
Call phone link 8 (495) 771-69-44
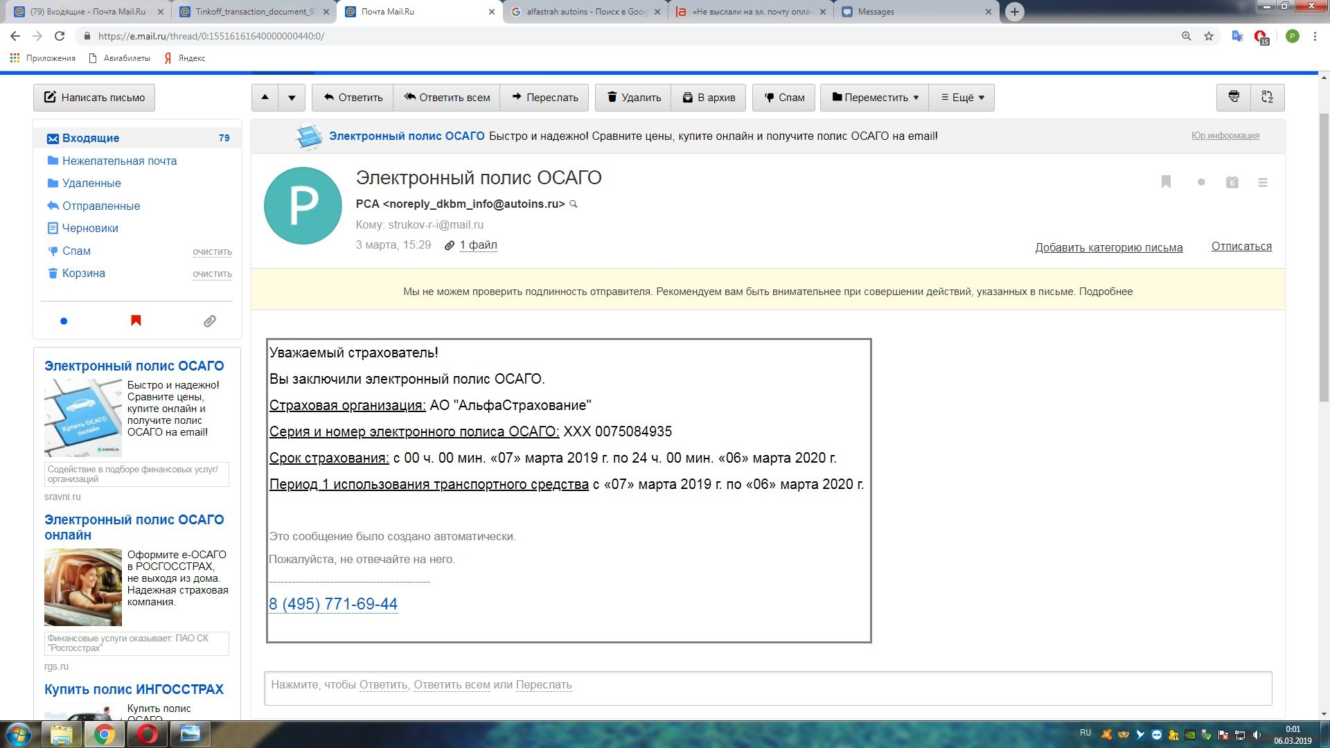pyautogui.click(x=333, y=604)
